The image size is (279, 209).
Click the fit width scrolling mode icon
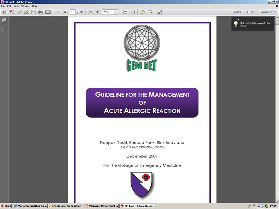click(125, 12)
